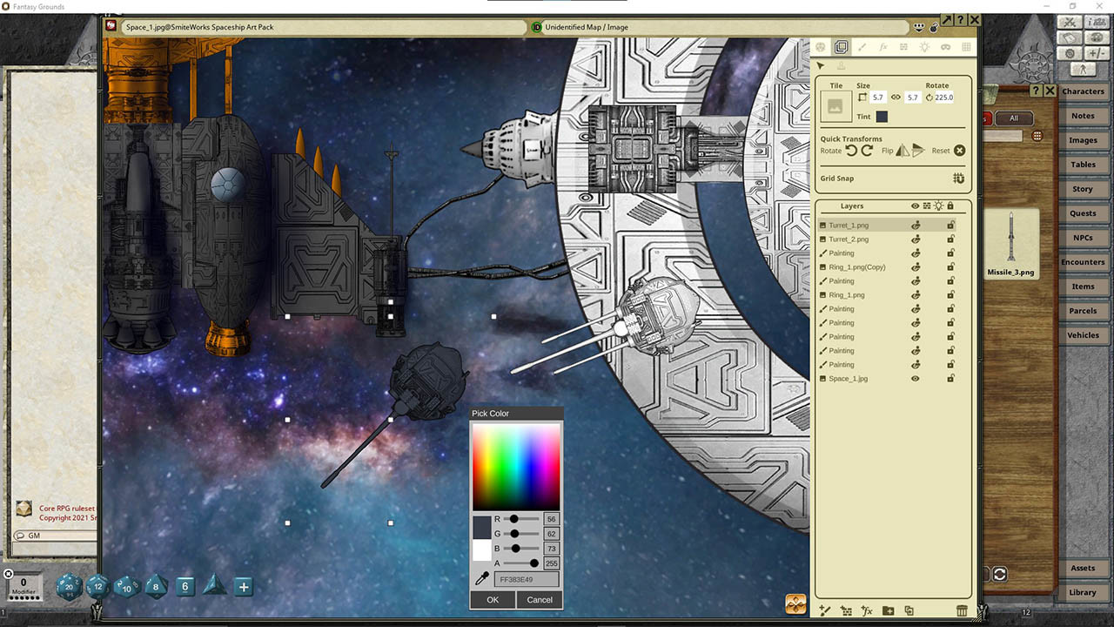Toggle the master eye visibility in the Layers header
Image resolution: width=1114 pixels, height=627 pixels.
(x=915, y=206)
